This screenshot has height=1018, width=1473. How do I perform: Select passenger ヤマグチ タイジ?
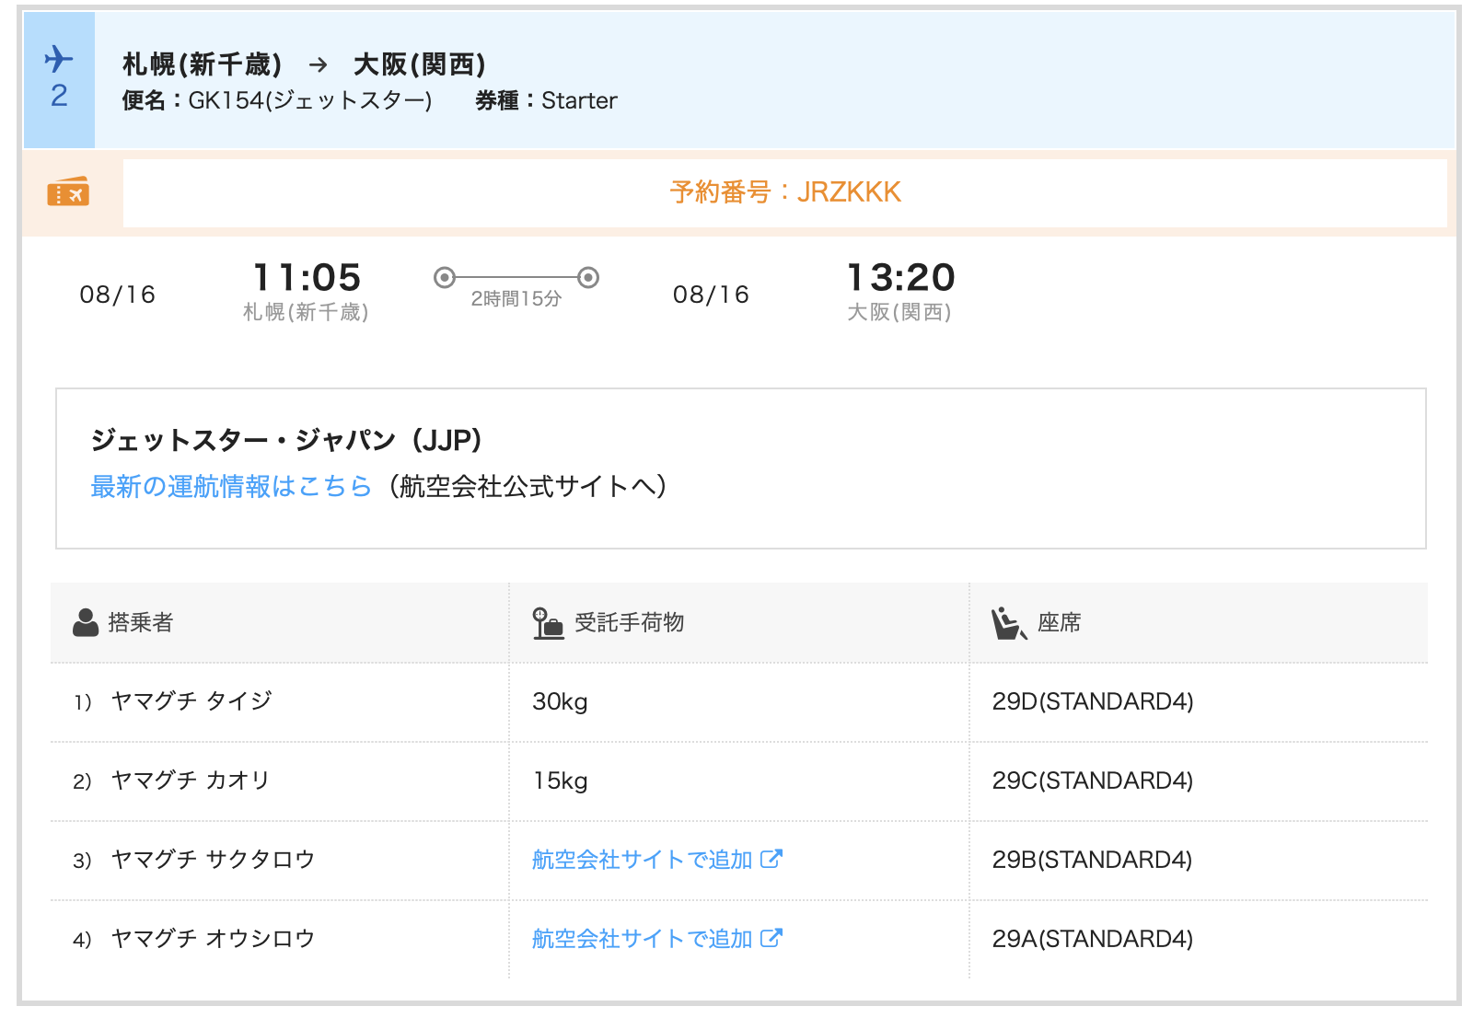tap(191, 701)
